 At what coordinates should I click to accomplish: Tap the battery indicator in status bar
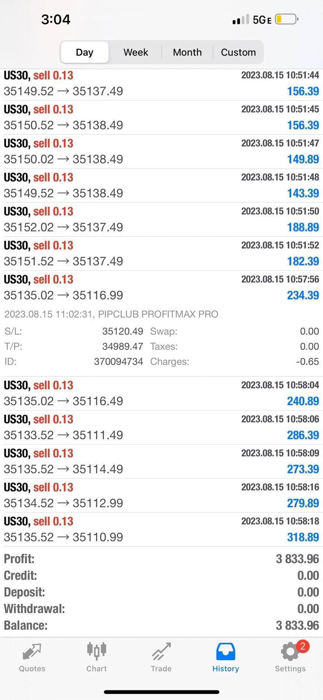287,20
